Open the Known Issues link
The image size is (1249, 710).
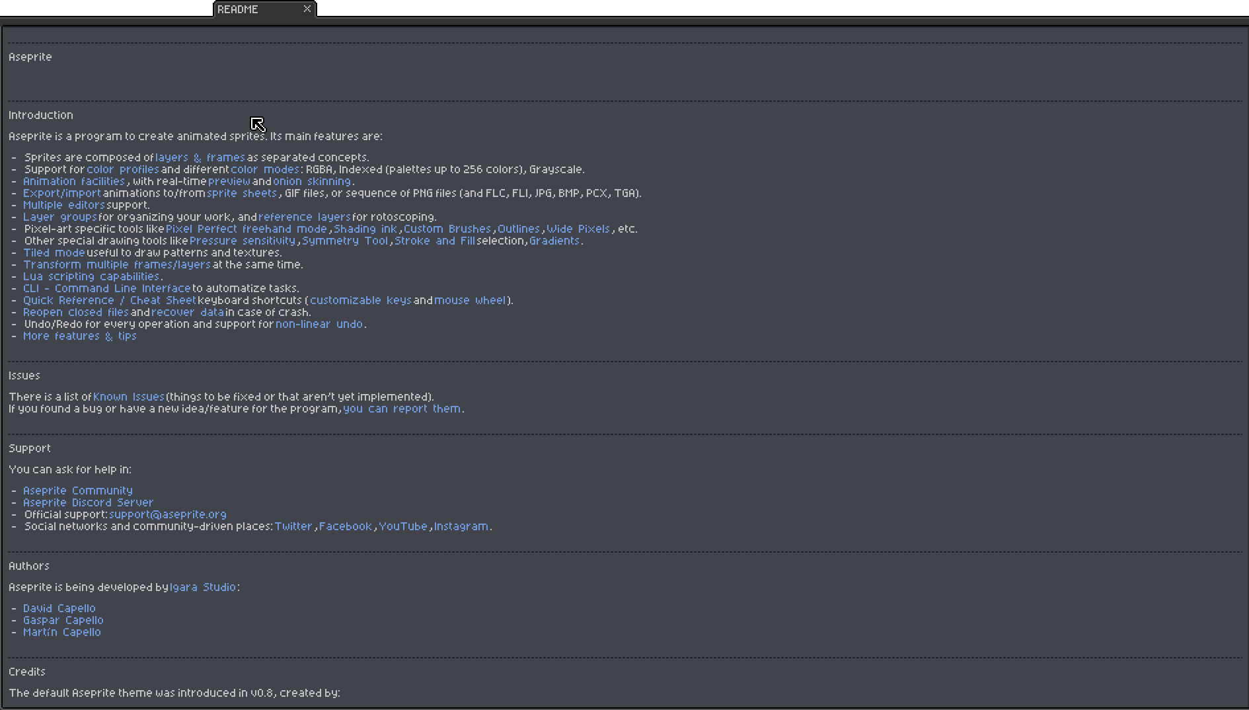click(129, 397)
